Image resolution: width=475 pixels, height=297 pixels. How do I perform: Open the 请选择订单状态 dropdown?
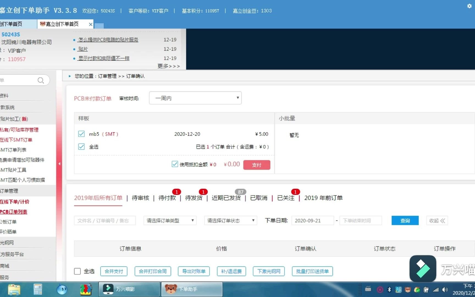(x=230, y=221)
